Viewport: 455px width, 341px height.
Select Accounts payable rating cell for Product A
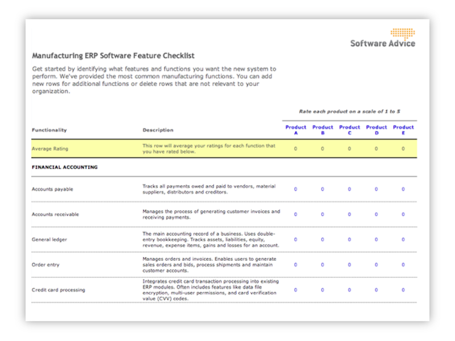(295, 189)
